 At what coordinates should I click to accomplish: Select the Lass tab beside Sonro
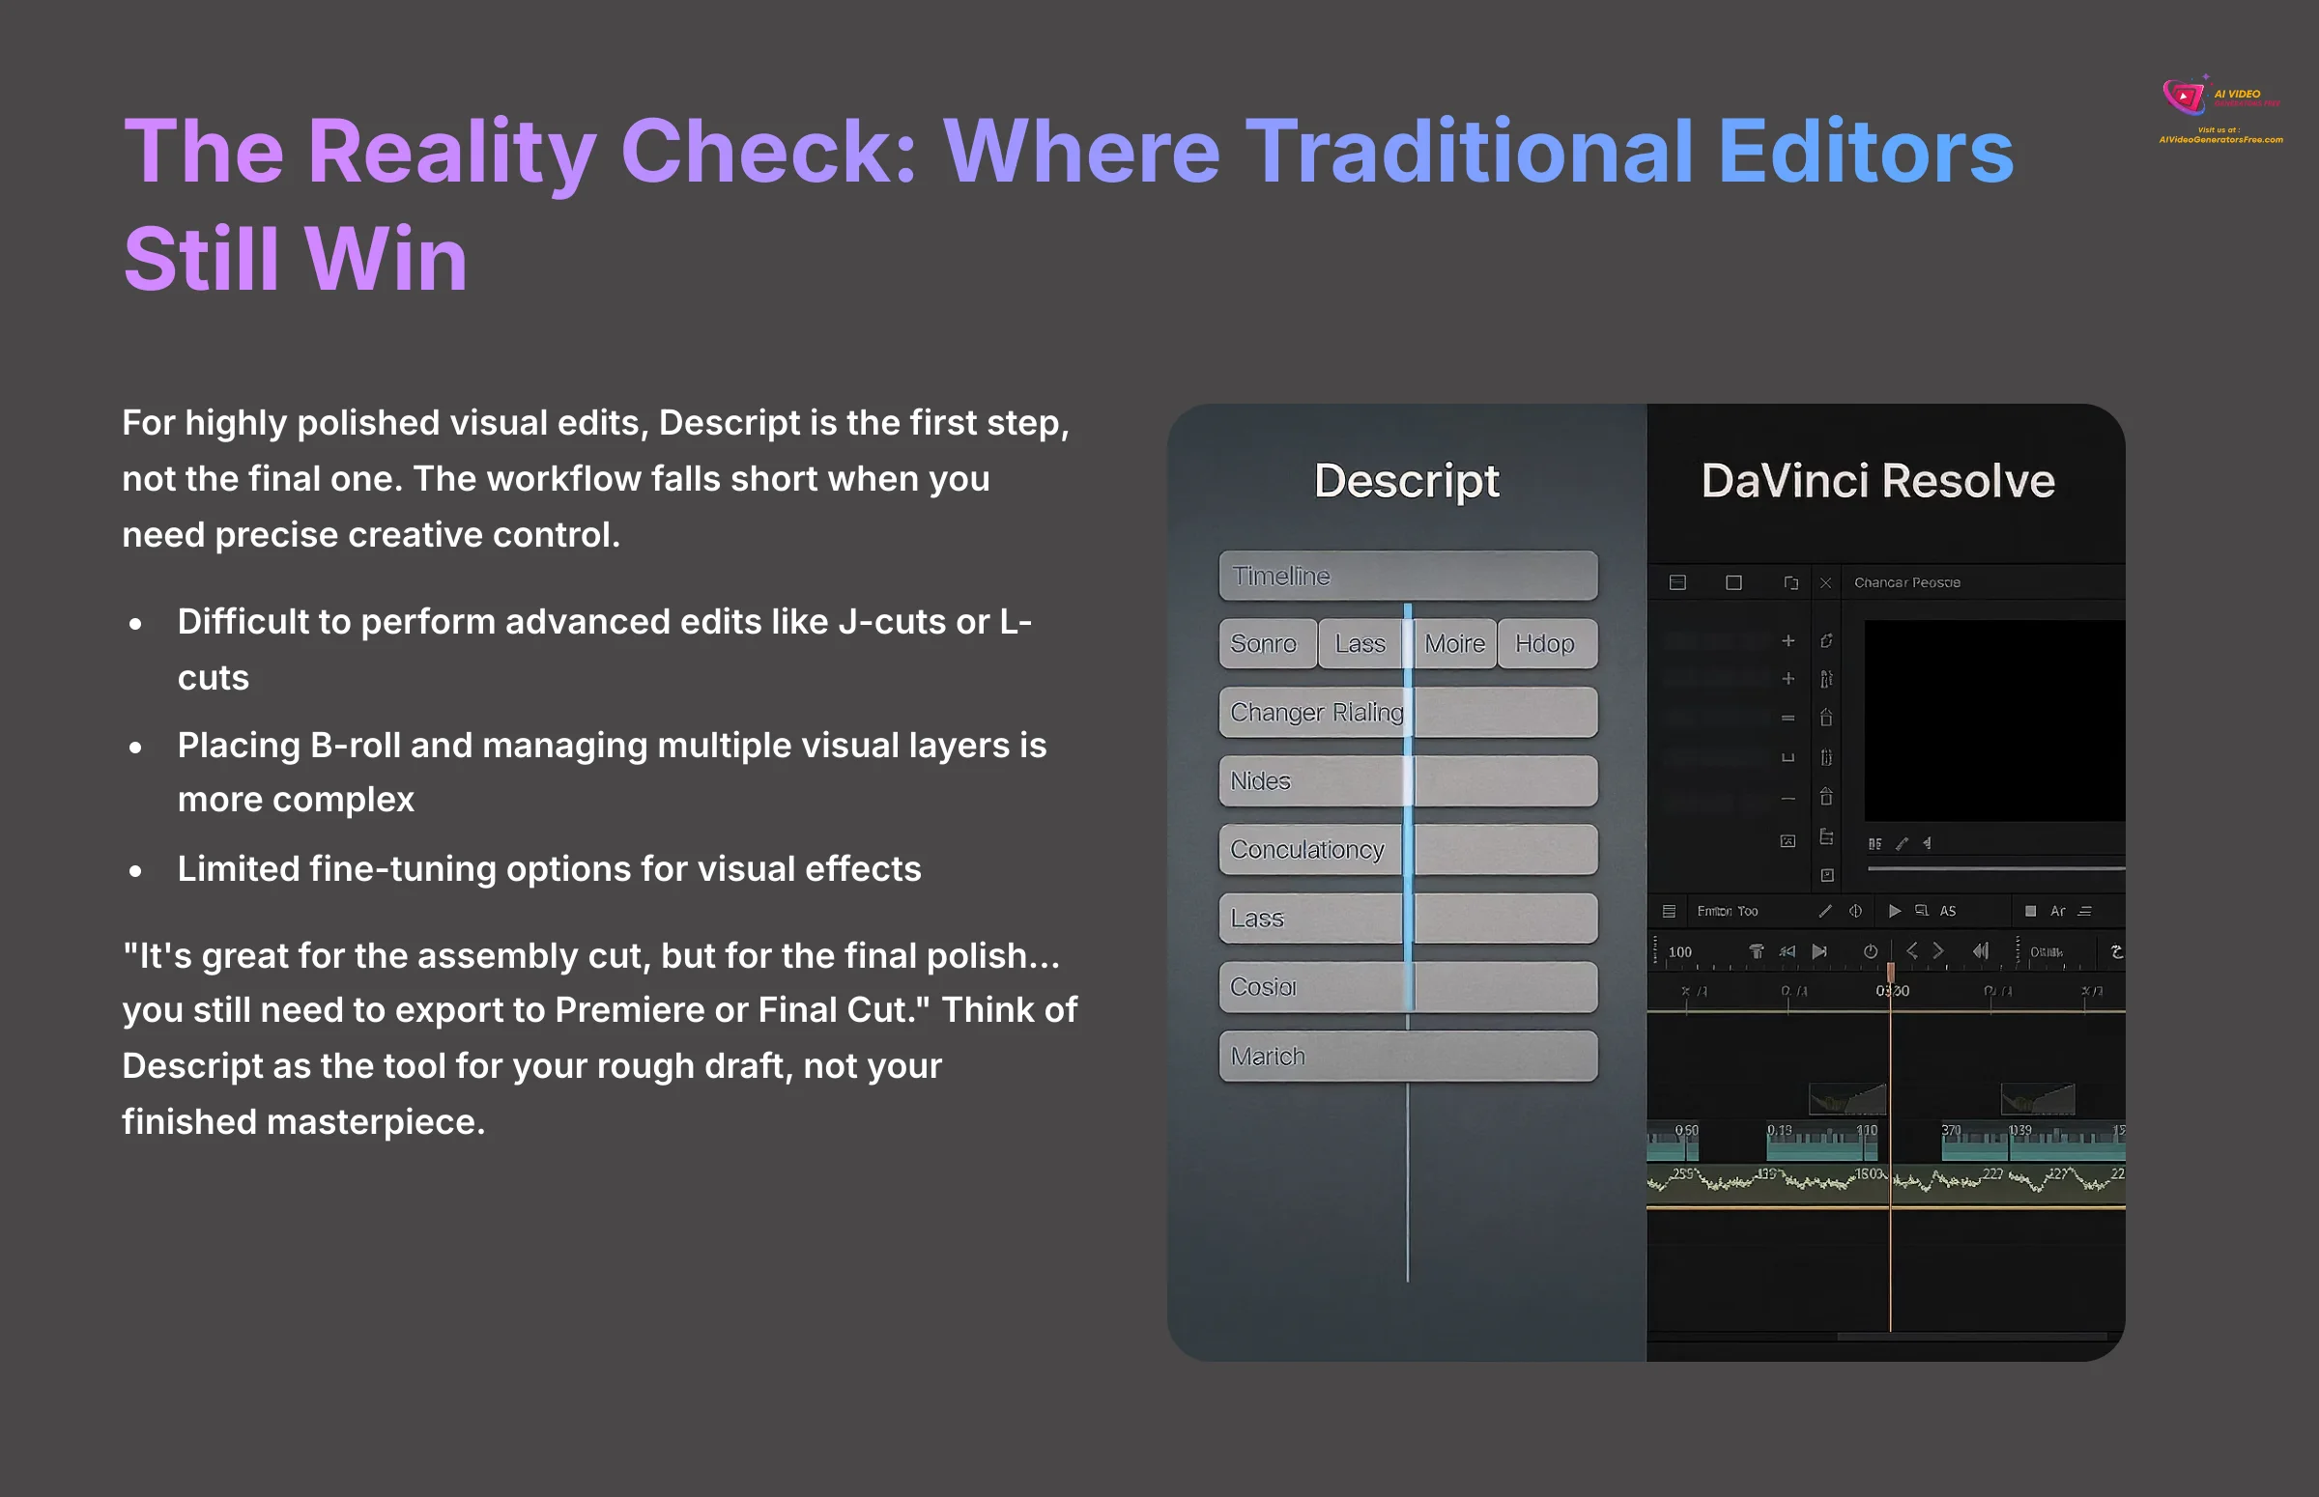point(1360,643)
